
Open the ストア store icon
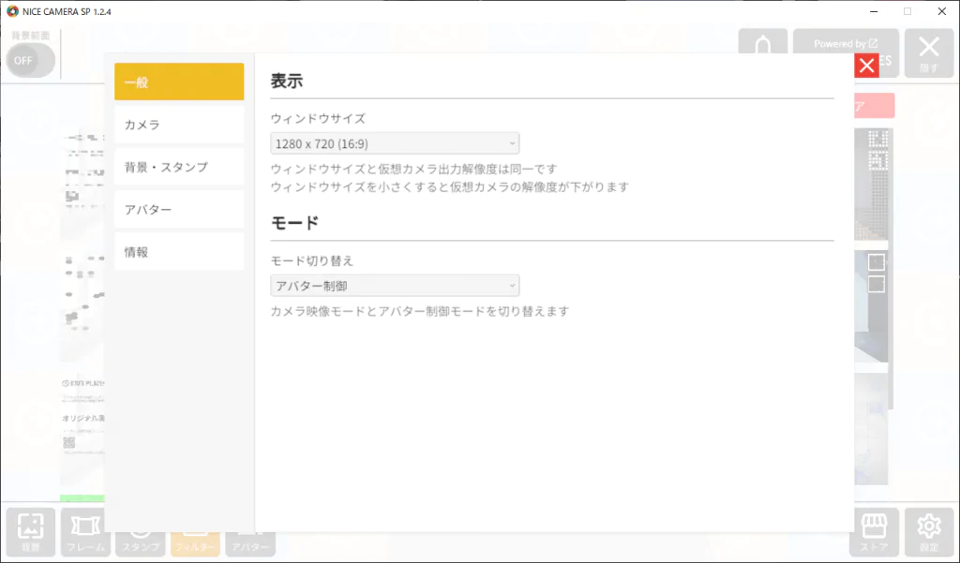click(x=874, y=532)
